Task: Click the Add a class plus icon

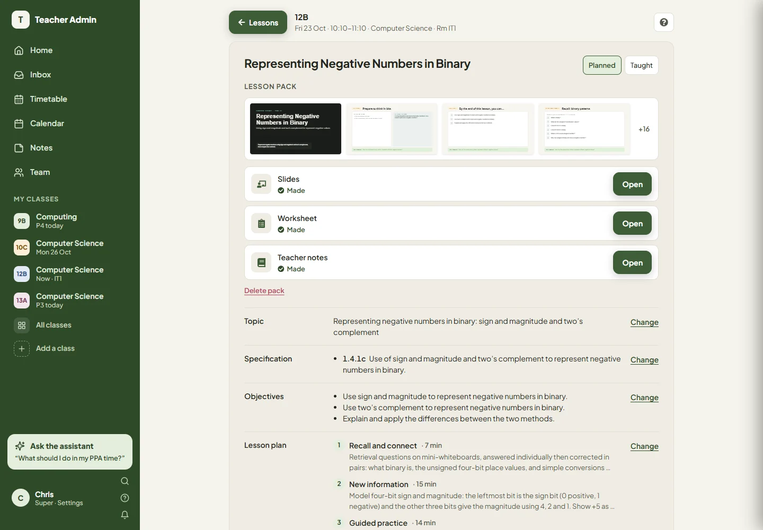Action: [x=22, y=348]
